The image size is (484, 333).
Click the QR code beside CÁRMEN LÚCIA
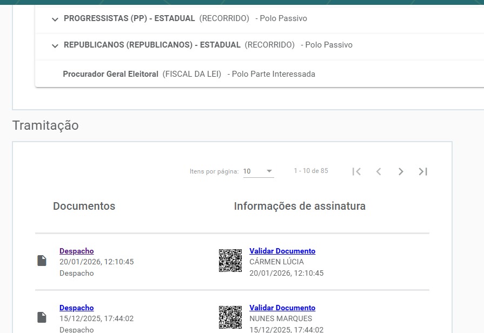230,261
